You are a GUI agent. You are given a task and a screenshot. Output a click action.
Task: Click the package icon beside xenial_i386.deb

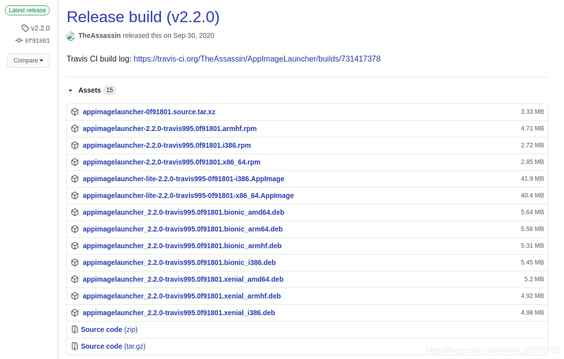click(75, 313)
